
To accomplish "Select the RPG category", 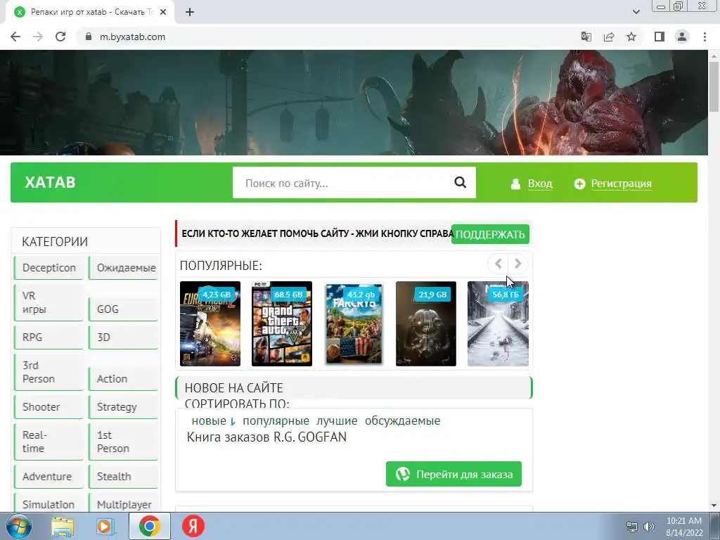I will [x=49, y=337].
